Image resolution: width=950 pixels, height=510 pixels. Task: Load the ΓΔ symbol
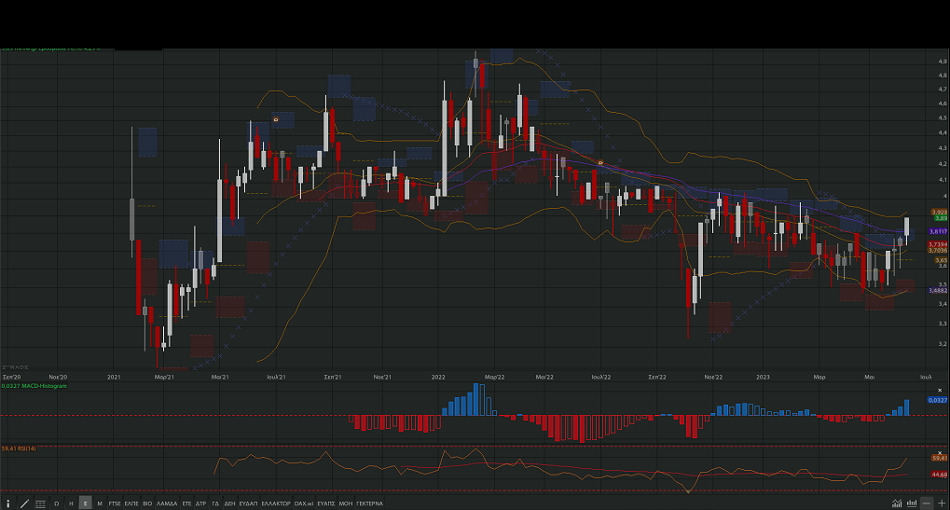215,503
